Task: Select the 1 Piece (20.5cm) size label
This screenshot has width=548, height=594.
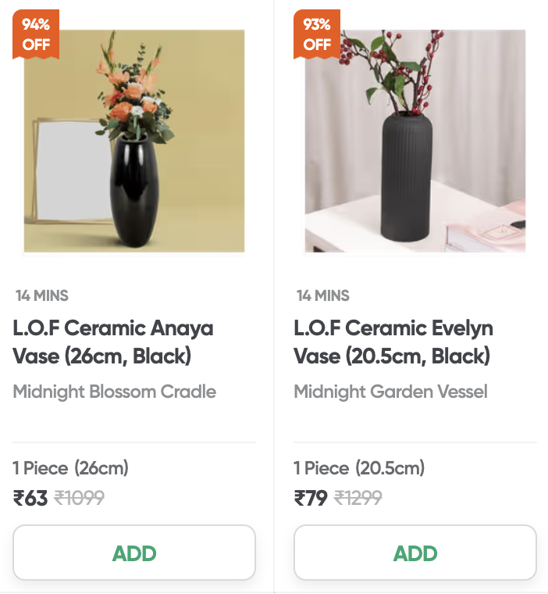Action: [x=360, y=468]
